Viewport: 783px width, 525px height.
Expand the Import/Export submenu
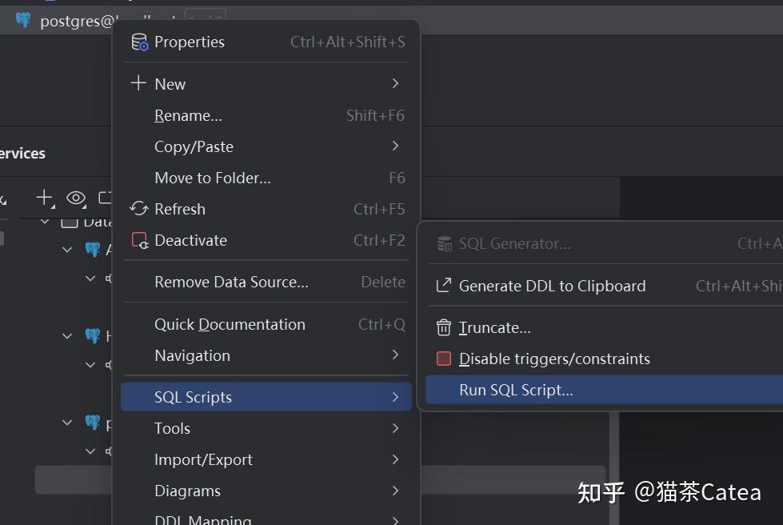203,459
